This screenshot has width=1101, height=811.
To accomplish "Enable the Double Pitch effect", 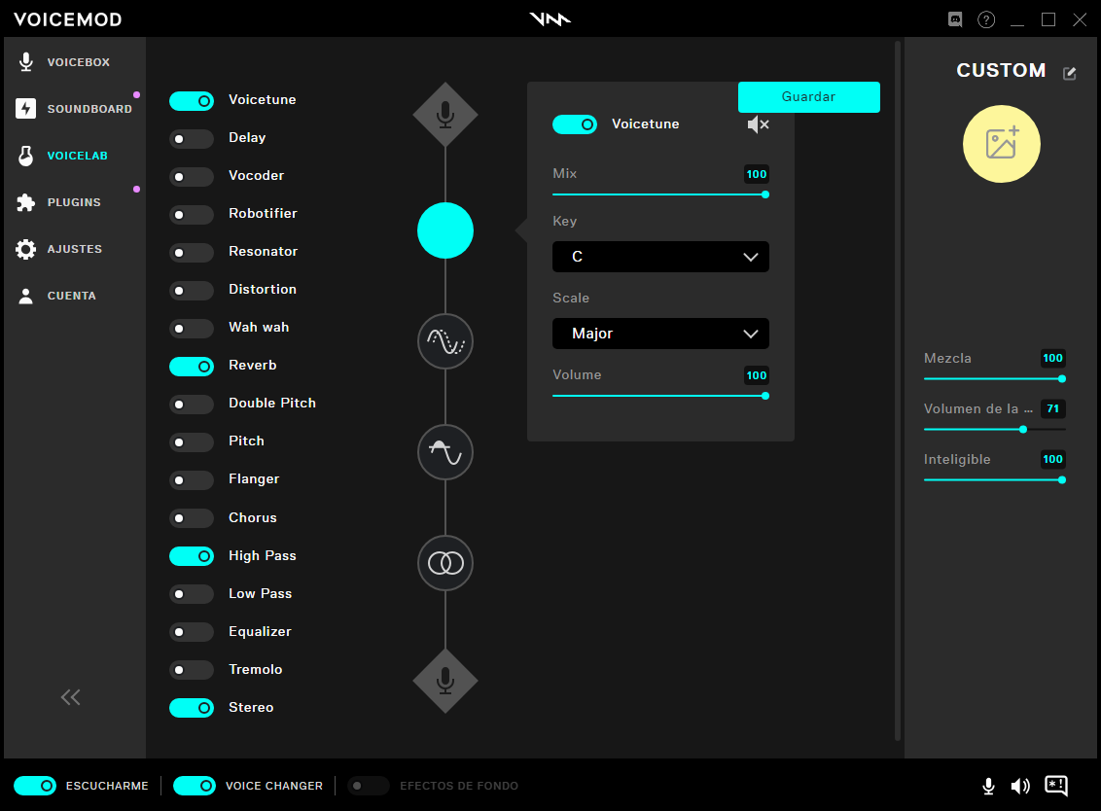I will click(192, 405).
